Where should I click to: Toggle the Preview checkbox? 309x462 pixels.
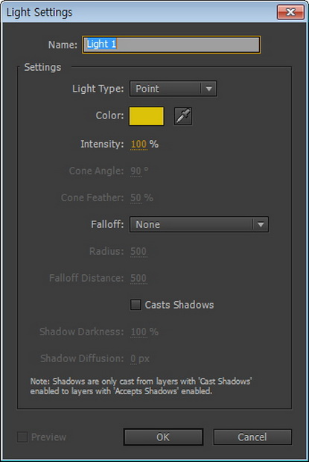pyautogui.click(x=22, y=437)
